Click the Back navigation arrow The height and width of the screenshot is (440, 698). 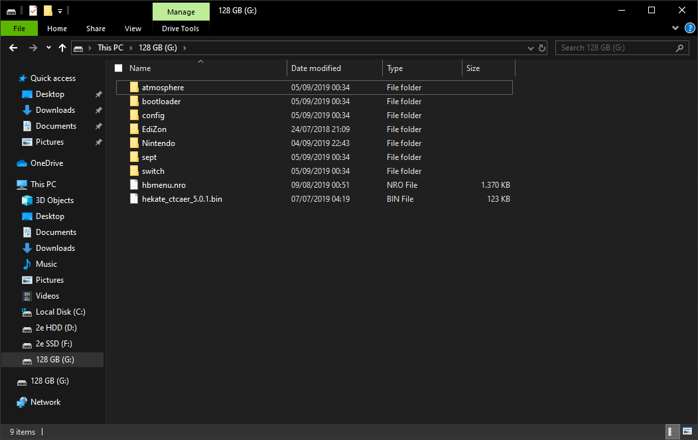pyautogui.click(x=13, y=48)
